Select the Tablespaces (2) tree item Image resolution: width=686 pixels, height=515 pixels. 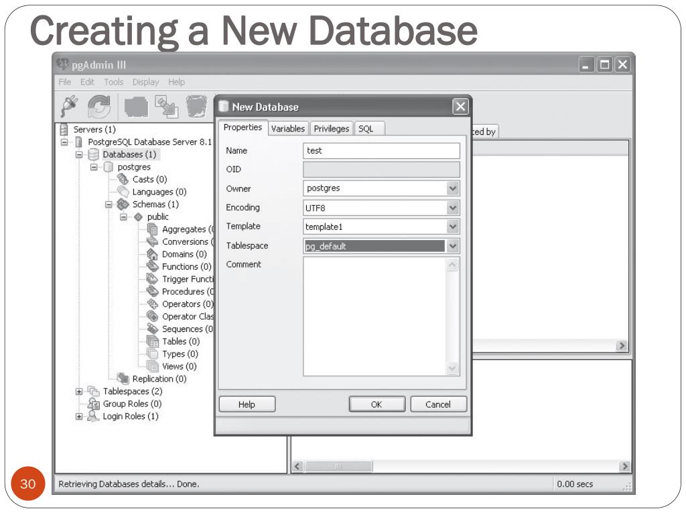132,391
